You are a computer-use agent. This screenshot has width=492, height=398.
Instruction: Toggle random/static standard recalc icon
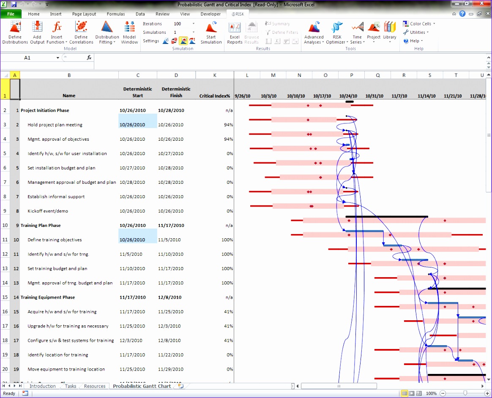point(174,41)
